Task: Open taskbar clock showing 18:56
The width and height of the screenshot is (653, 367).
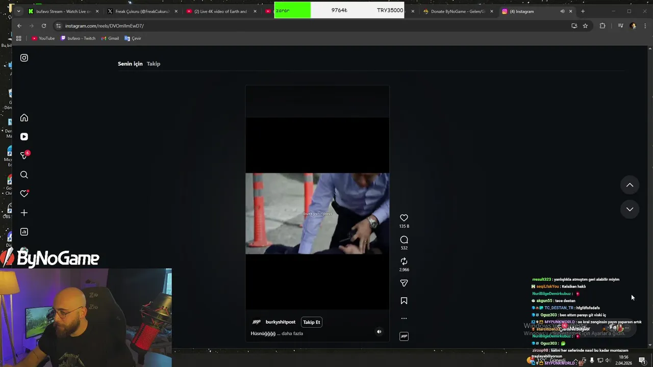Action: point(623,360)
